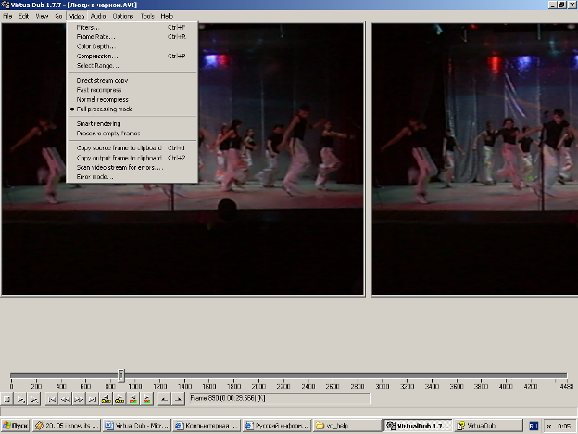Select Direct stream copy mode

[x=102, y=81]
